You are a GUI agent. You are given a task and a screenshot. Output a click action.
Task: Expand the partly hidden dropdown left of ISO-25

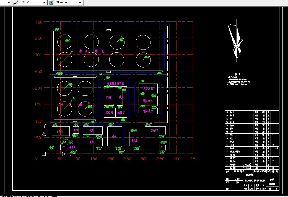[x=9, y=2]
